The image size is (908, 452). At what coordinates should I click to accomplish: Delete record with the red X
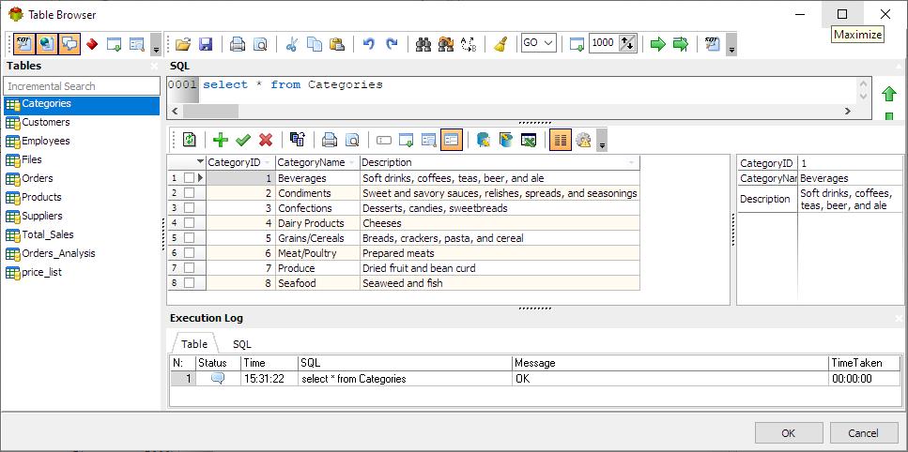pyautogui.click(x=266, y=140)
